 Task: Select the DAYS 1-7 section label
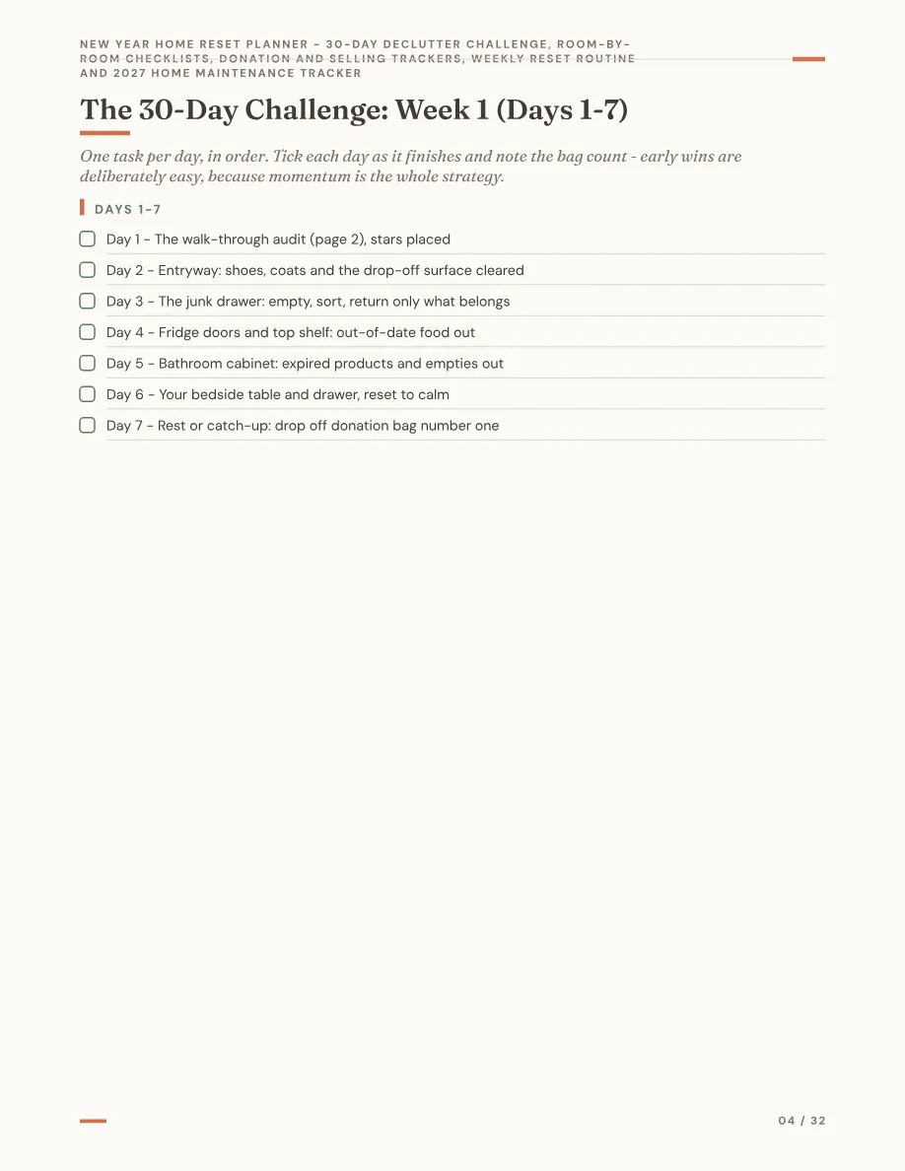pyautogui.click(x=128, y=210)
